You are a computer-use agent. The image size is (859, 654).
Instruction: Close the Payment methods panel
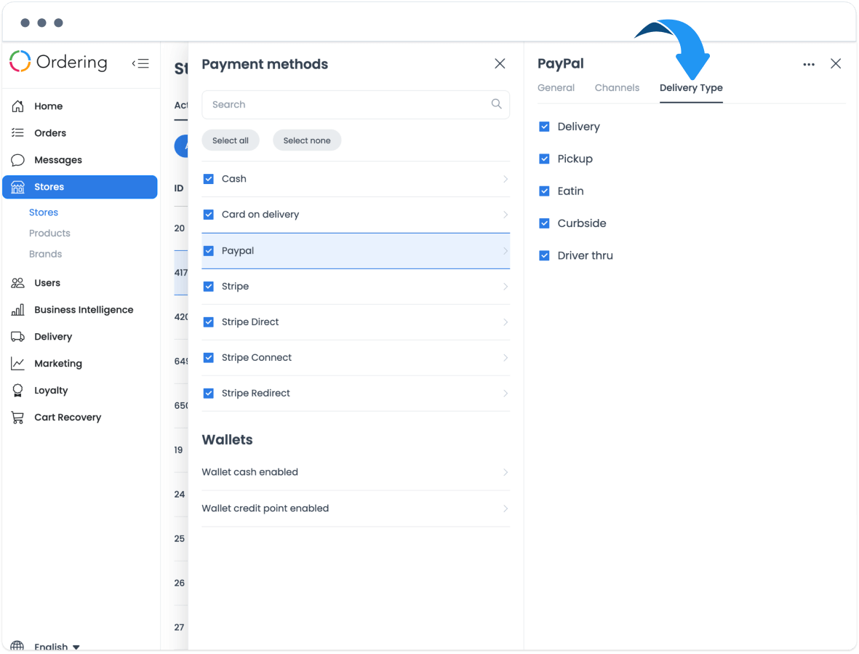pyautogui.click(x=500, y=63)
